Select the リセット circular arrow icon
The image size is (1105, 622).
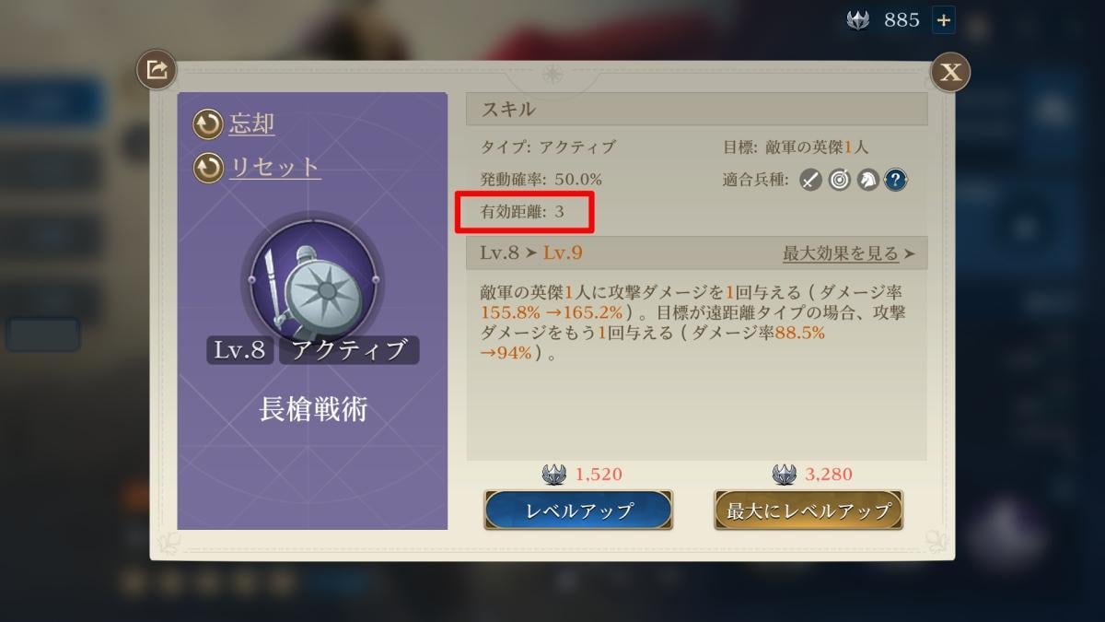[x=208, y=168]
